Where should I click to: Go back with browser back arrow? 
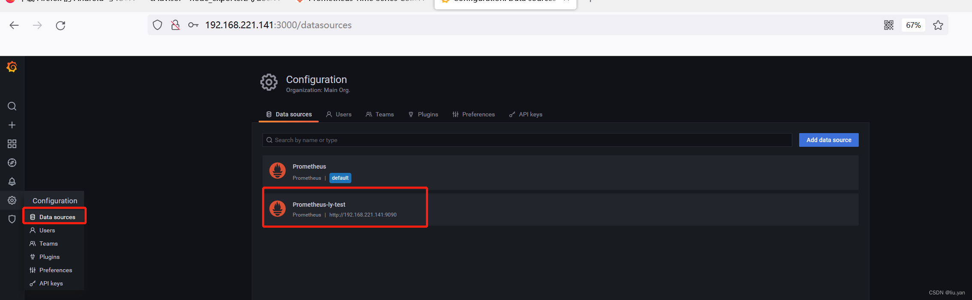14,25
